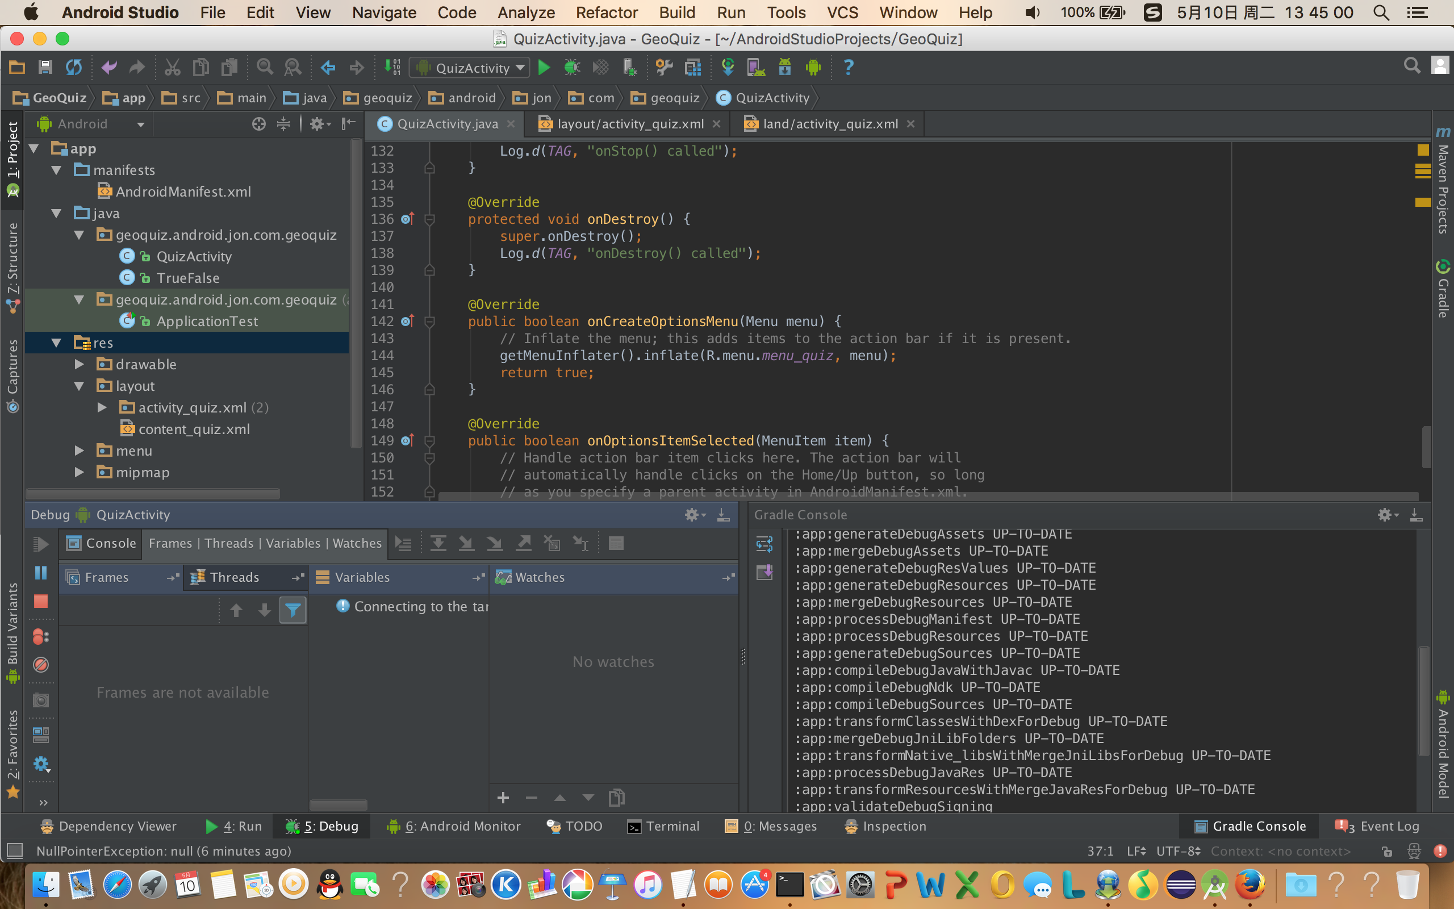
Task: Click the add watch plus icon
Action: pyautogui.click(x=503, y=798)
